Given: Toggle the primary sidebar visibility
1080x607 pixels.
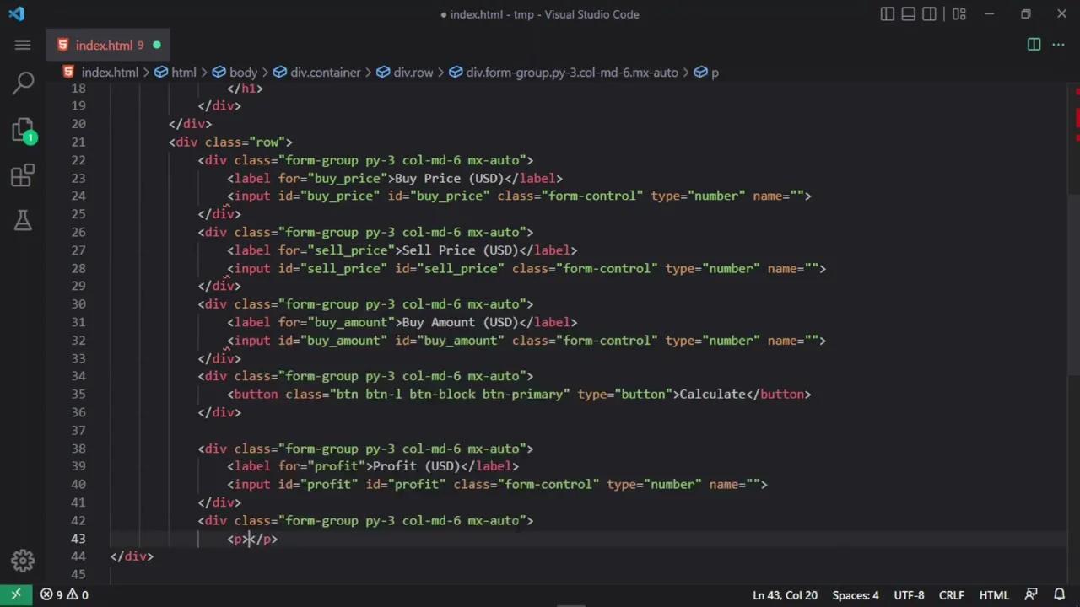Looking at the screenshot, I should click(887, 14).
